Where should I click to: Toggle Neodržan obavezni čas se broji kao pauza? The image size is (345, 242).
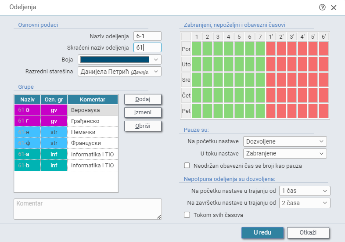[x=187, y=166]
